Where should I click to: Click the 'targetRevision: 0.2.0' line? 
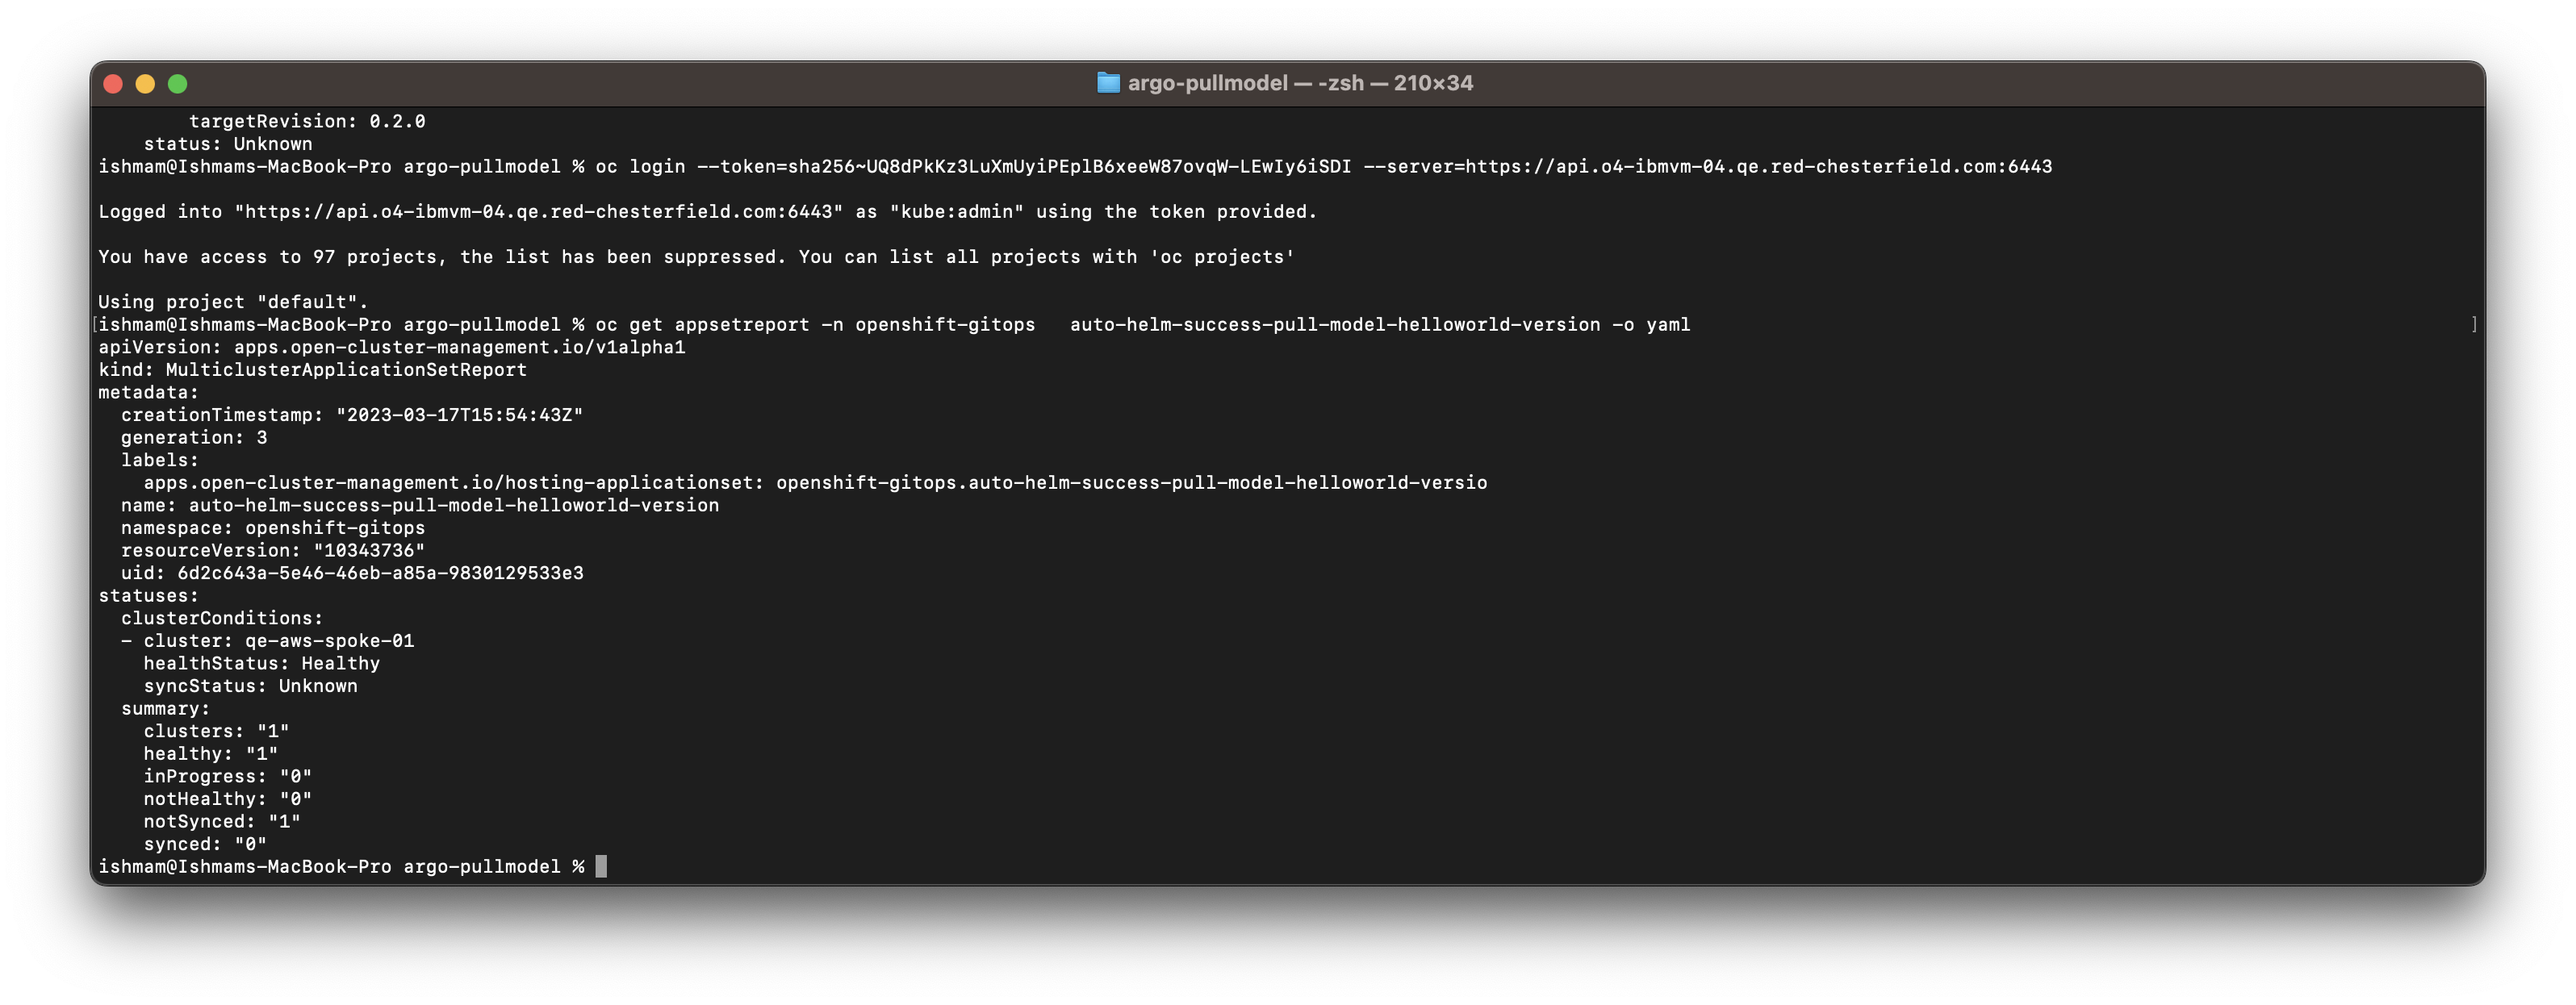307,122
